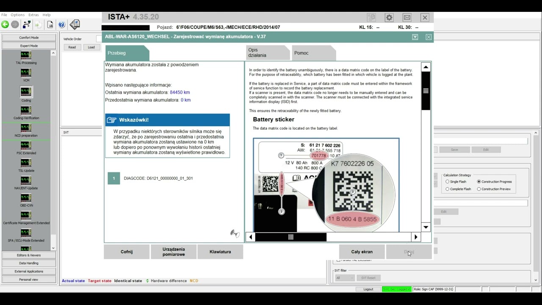This screenshot has width=542, height=305.
Task: Click the Load button under Vehicle Order
Action: coord(91,47)
